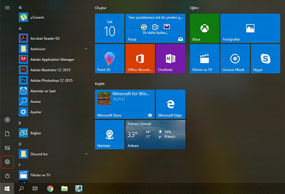
Task: Click the user account icon in sidebar
Action: (x=7, y=120)
